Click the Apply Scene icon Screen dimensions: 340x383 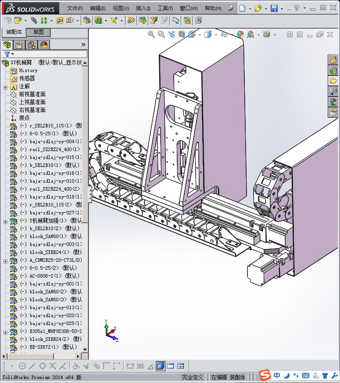click(251, 34)
